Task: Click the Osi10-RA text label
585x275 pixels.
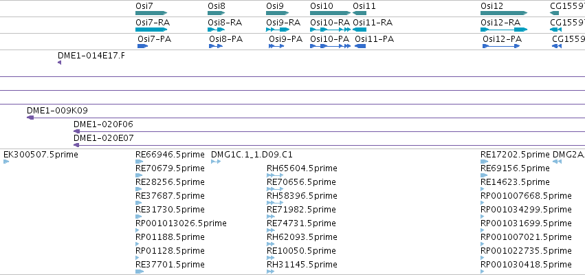Action: point(330,23)
